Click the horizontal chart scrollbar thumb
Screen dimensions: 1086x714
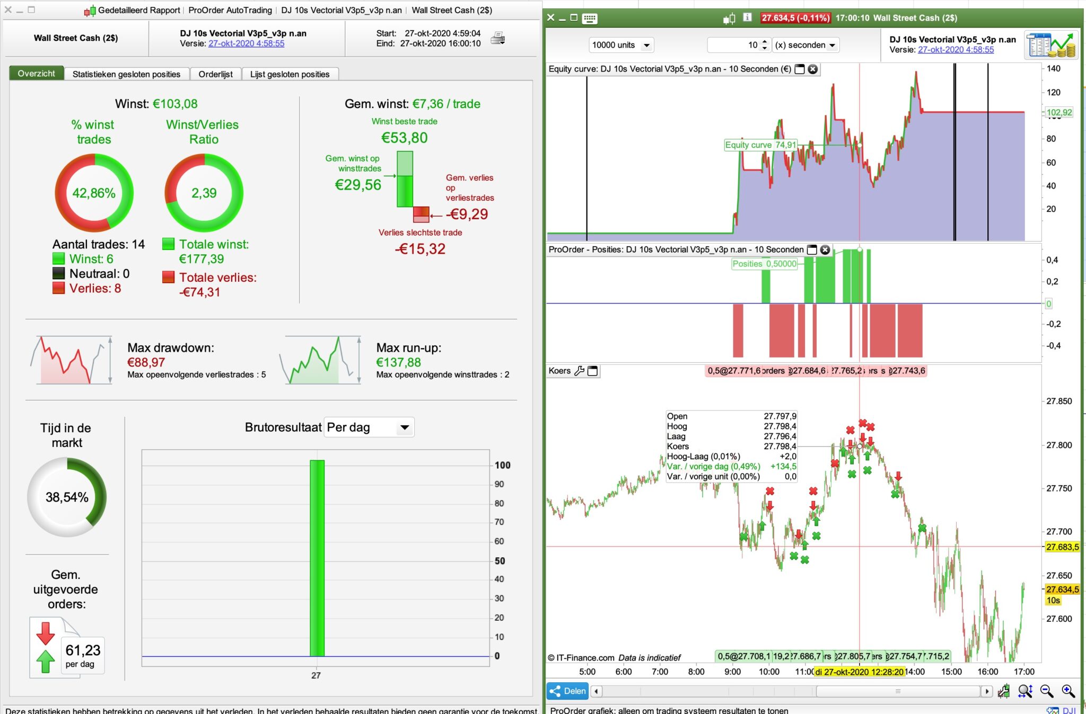click(x=897, y=691)
